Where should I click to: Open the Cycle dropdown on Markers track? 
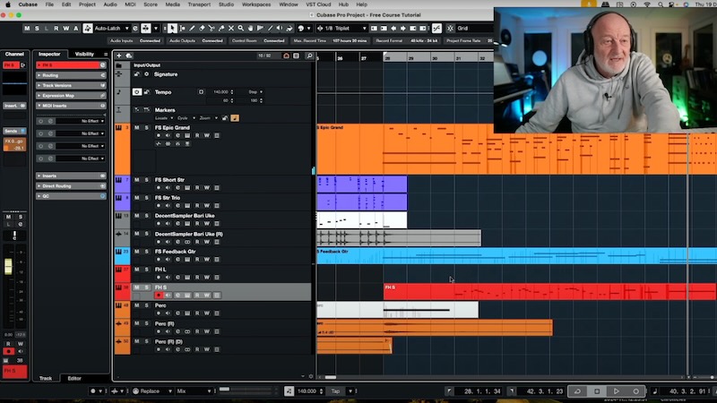pos(186,118)
